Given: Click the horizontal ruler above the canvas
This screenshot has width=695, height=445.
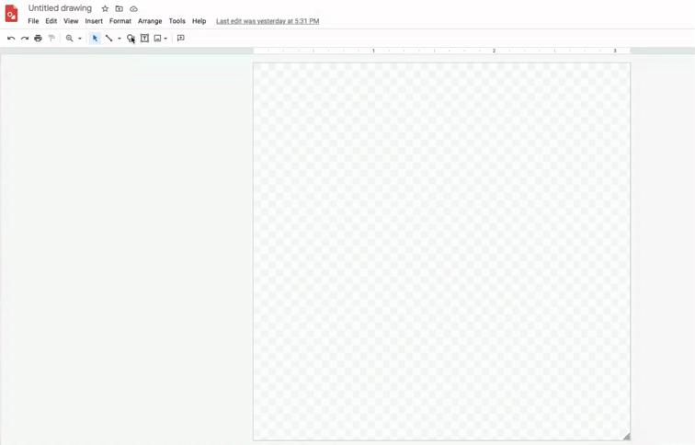Looking at the screenshot, I should [441, 51].
